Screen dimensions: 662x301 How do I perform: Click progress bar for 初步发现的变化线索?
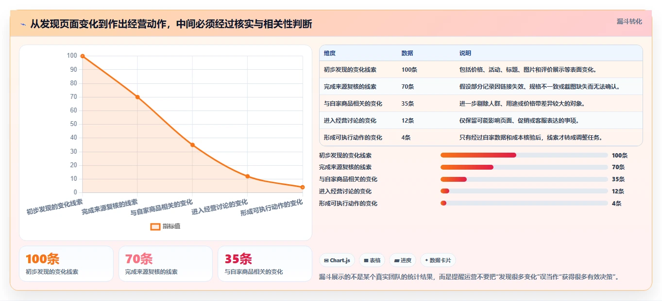[x=524, y=155]
